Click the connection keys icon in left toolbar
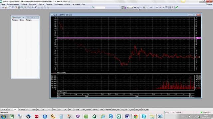The width and height of the screenshot is (213, 119). click(x=6, y=7)
